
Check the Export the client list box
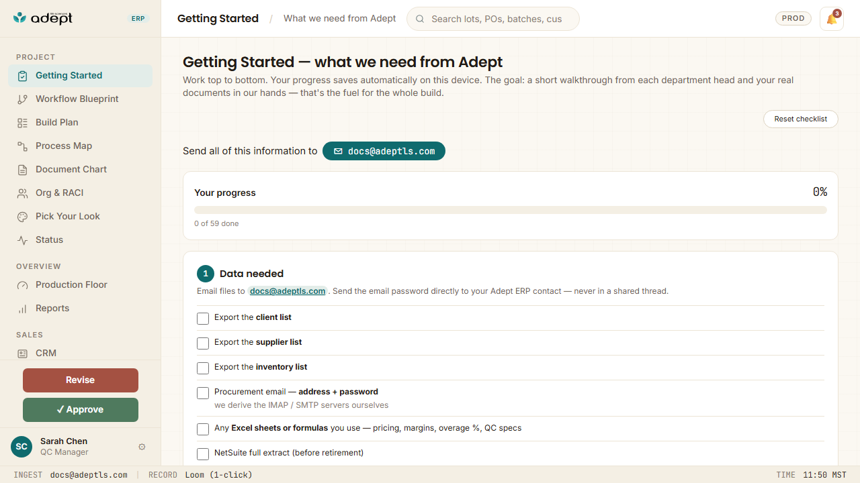pyautogui.click(x=203, y=318)
